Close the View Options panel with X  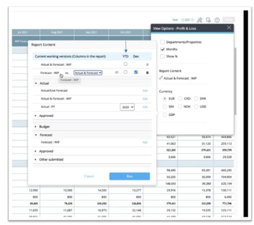coord(229,28)
